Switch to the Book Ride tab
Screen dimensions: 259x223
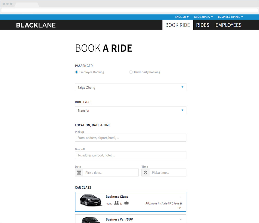tap(177, 25)
